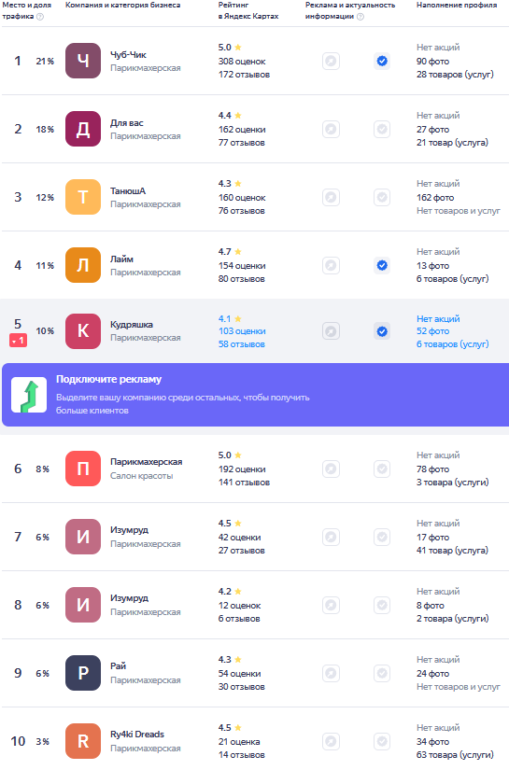The image size is (509, 770).
Task: Click the Подключите рекламу banner
Action: pyautogui.click(x=256, y=395)
